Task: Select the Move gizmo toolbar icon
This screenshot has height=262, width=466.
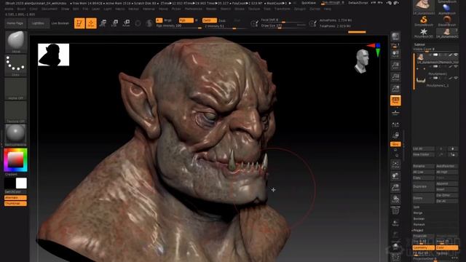Action: pos(103,23)
